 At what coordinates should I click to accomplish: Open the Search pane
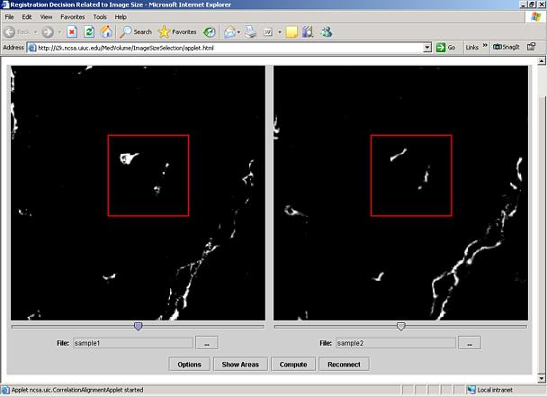(x=136, y=32)
